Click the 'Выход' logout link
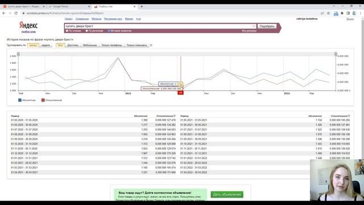 350,19
